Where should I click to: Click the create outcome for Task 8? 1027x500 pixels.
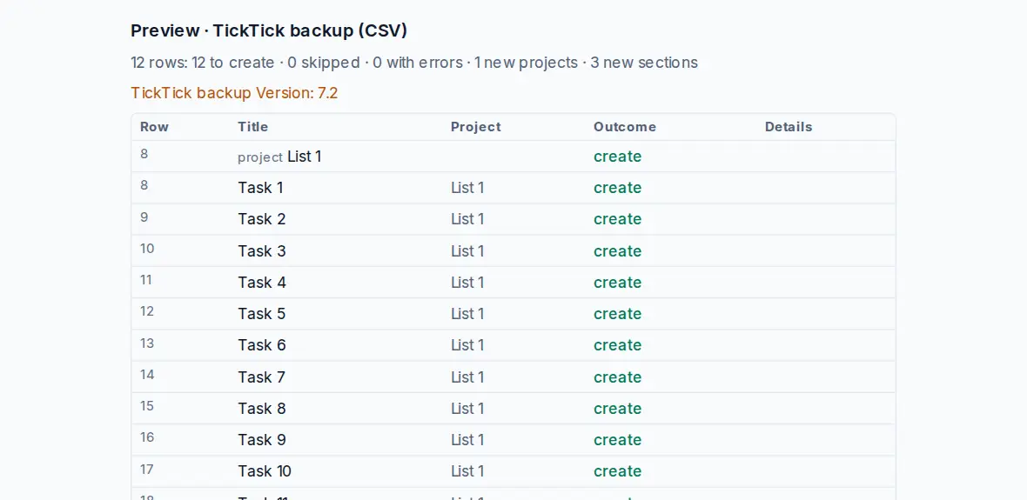[618, 409]
